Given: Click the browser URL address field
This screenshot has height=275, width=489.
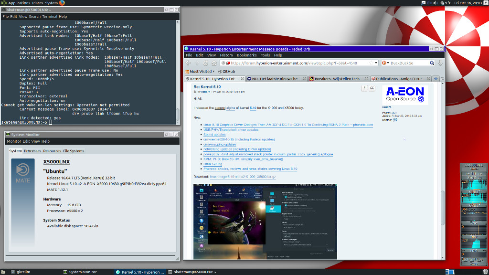Looking at the screenshot, I should (299, 63).
